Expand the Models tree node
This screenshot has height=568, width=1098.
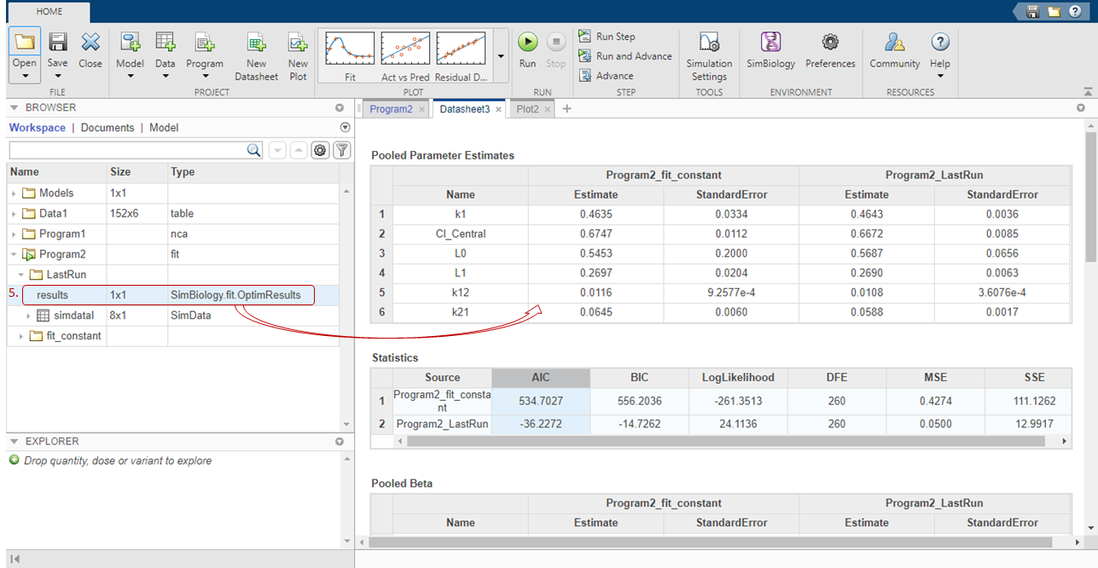point(15,194)
